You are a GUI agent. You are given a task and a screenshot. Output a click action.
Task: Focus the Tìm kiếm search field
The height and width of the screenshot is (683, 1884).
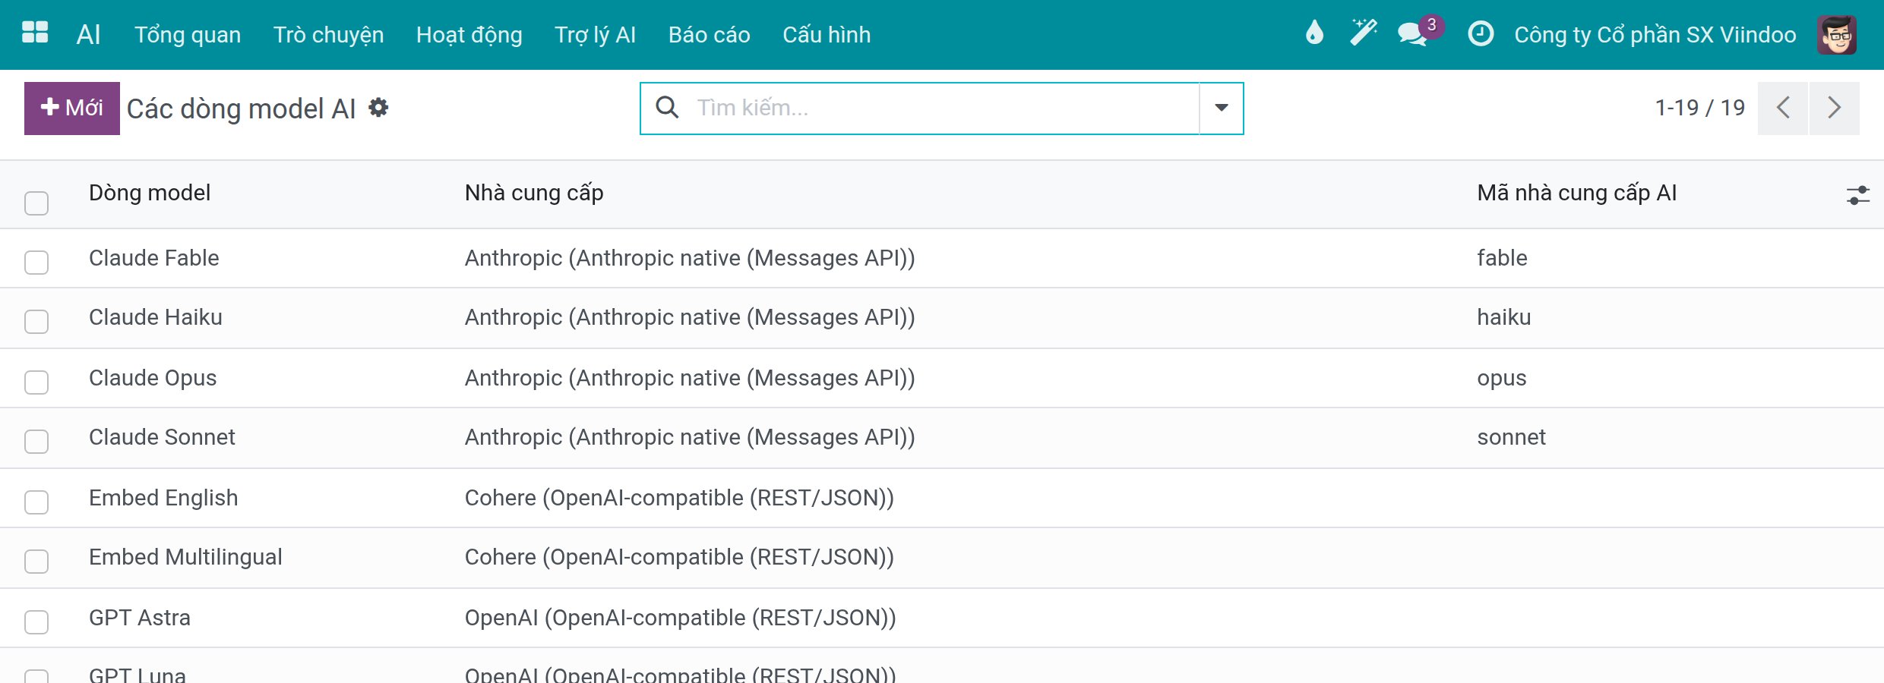tap(942, 108)
